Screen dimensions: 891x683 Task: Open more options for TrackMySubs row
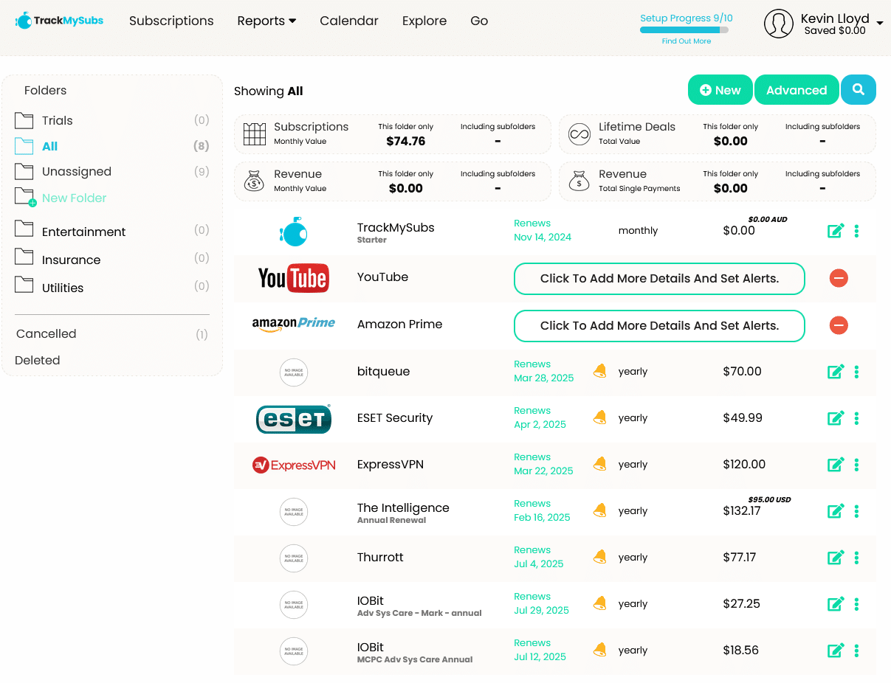[x=856, y=231]
